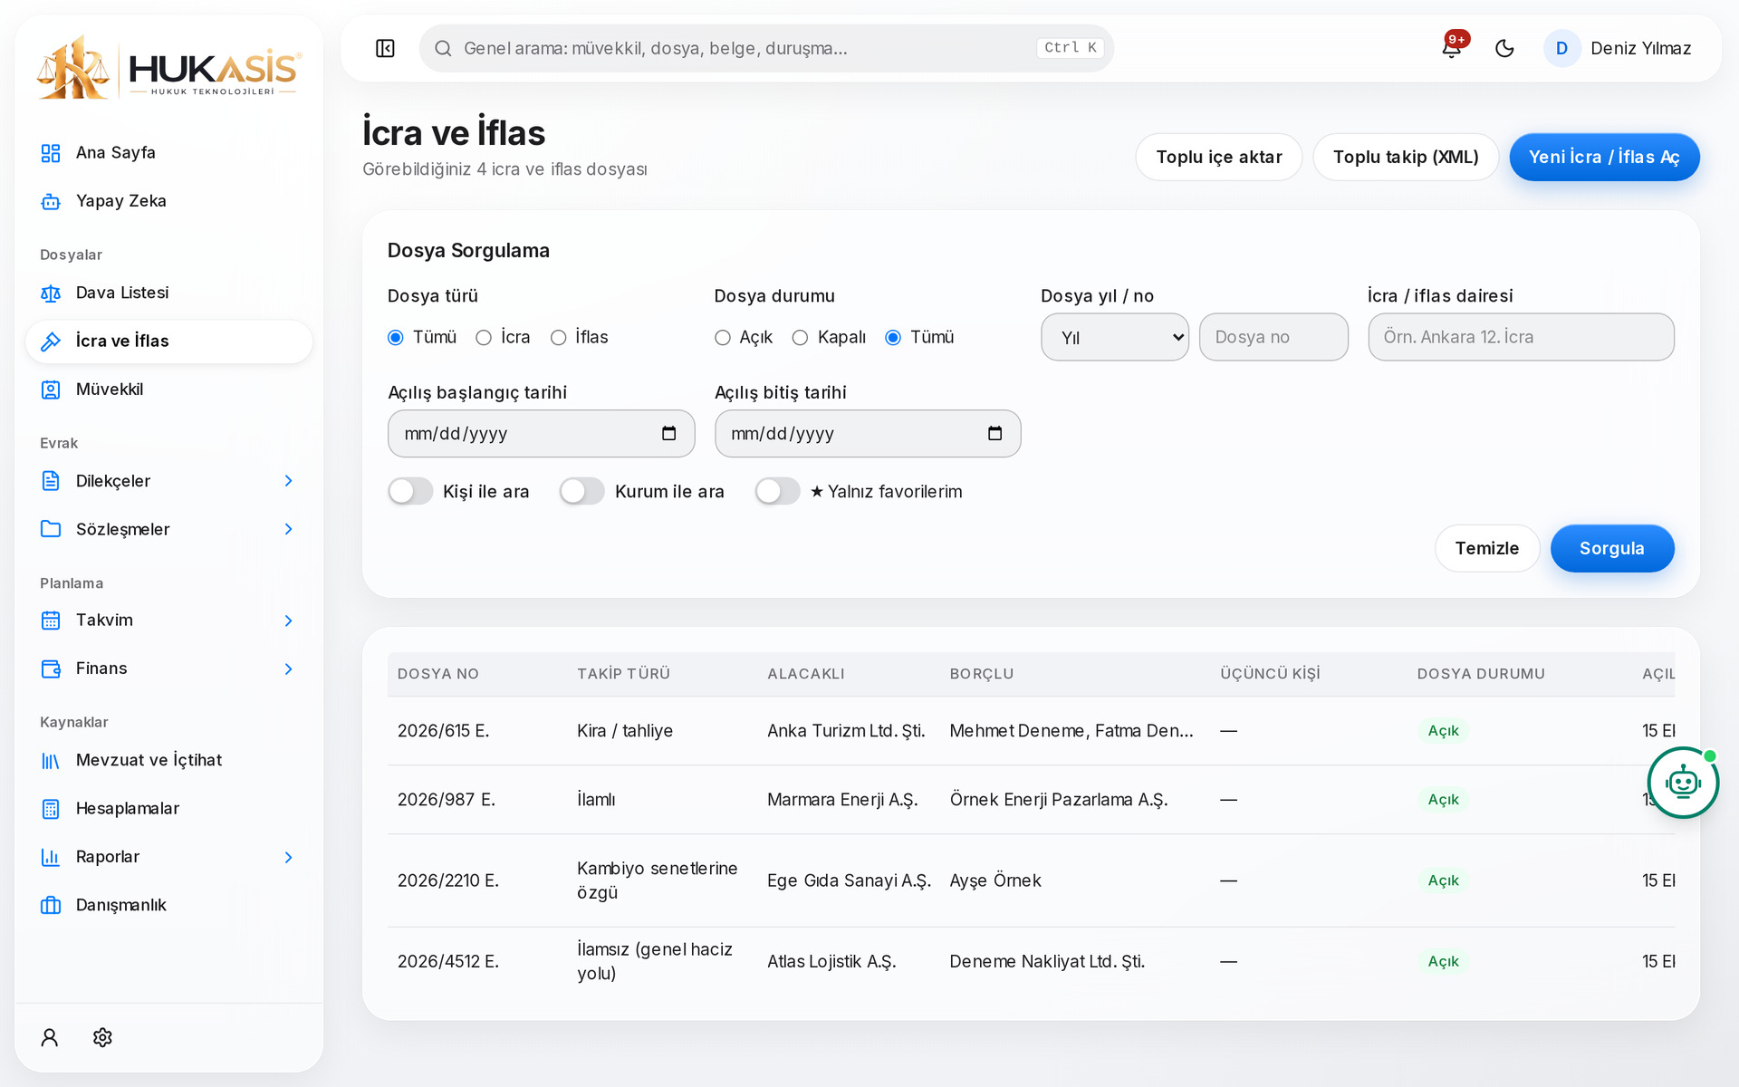Select the Kapalı file status radio
The image size is (1739, 1087).
[x=800, y=338]
